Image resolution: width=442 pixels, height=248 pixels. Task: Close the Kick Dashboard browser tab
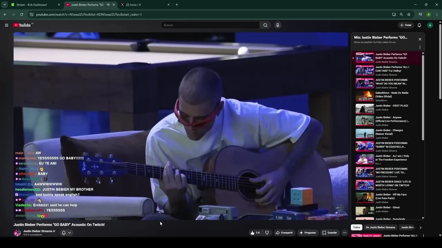point(59,5)
